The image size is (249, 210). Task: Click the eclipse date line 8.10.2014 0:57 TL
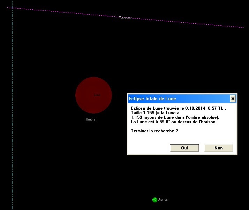pos(179,108)
